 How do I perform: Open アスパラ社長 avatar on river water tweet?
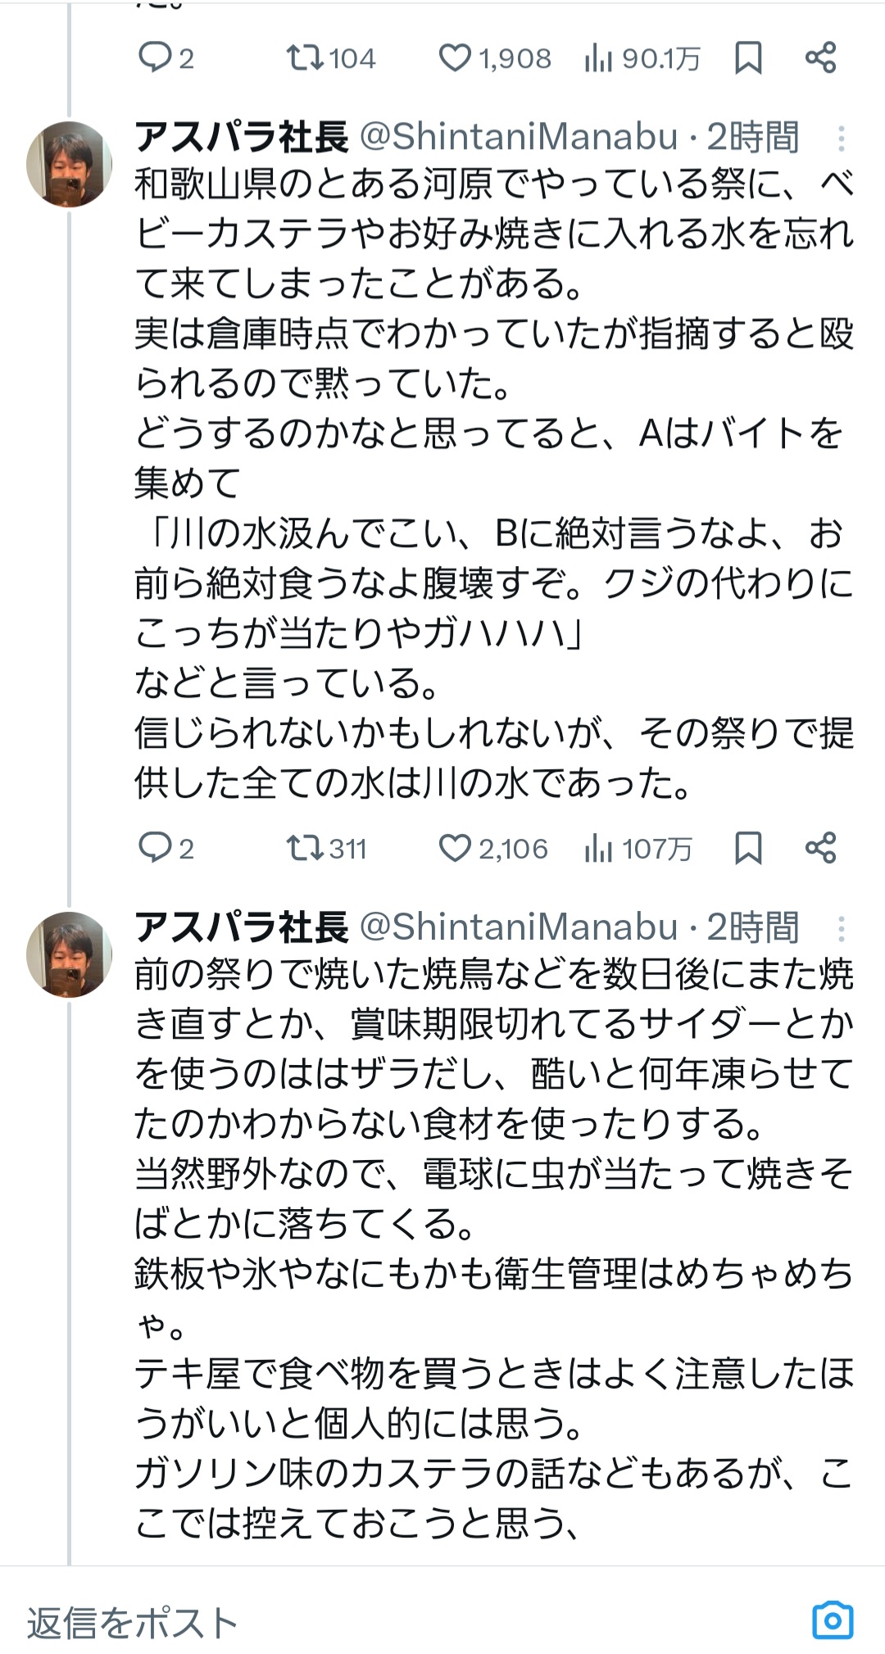[70, 165]
